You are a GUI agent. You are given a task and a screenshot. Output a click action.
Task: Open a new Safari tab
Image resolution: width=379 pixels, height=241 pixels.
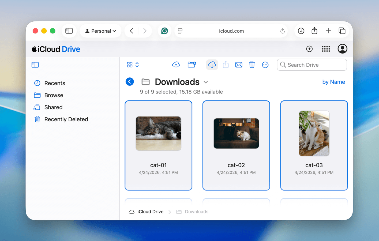[328, 31]
